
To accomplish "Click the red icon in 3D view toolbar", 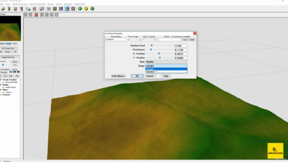I will (36, 15).
